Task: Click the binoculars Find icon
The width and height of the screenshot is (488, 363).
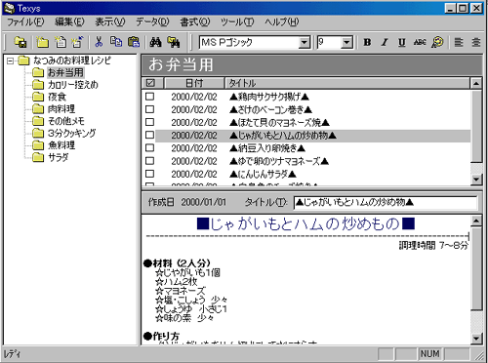Action: [x=155, y=42]
